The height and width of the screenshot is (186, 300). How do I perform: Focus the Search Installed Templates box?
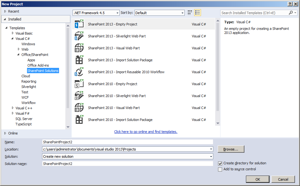click(x=254, y=13)
